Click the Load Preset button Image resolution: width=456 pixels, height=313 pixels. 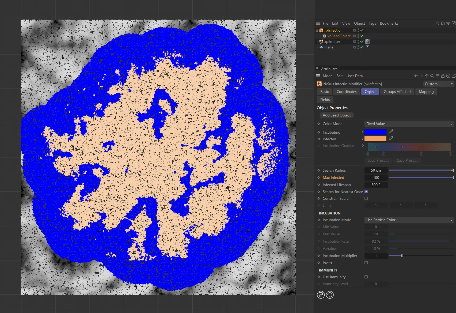click(378, 160)
